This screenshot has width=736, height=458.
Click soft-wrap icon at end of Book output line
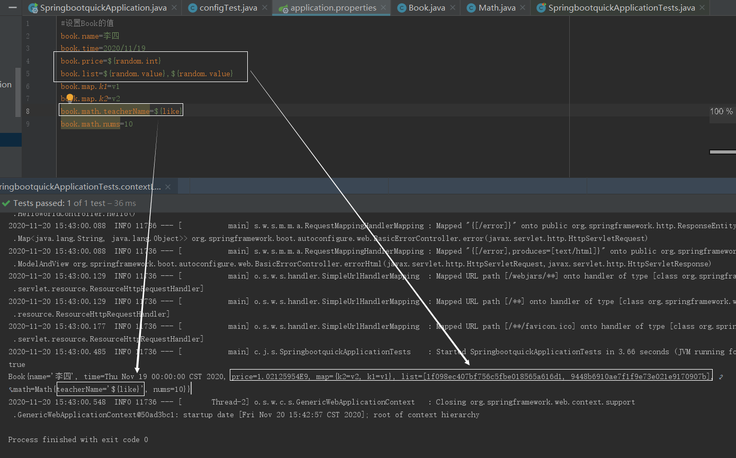(721, 376)
